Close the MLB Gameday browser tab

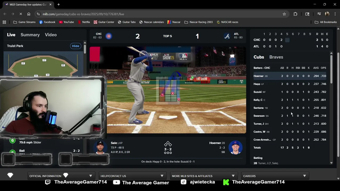[x=50, y=5]
